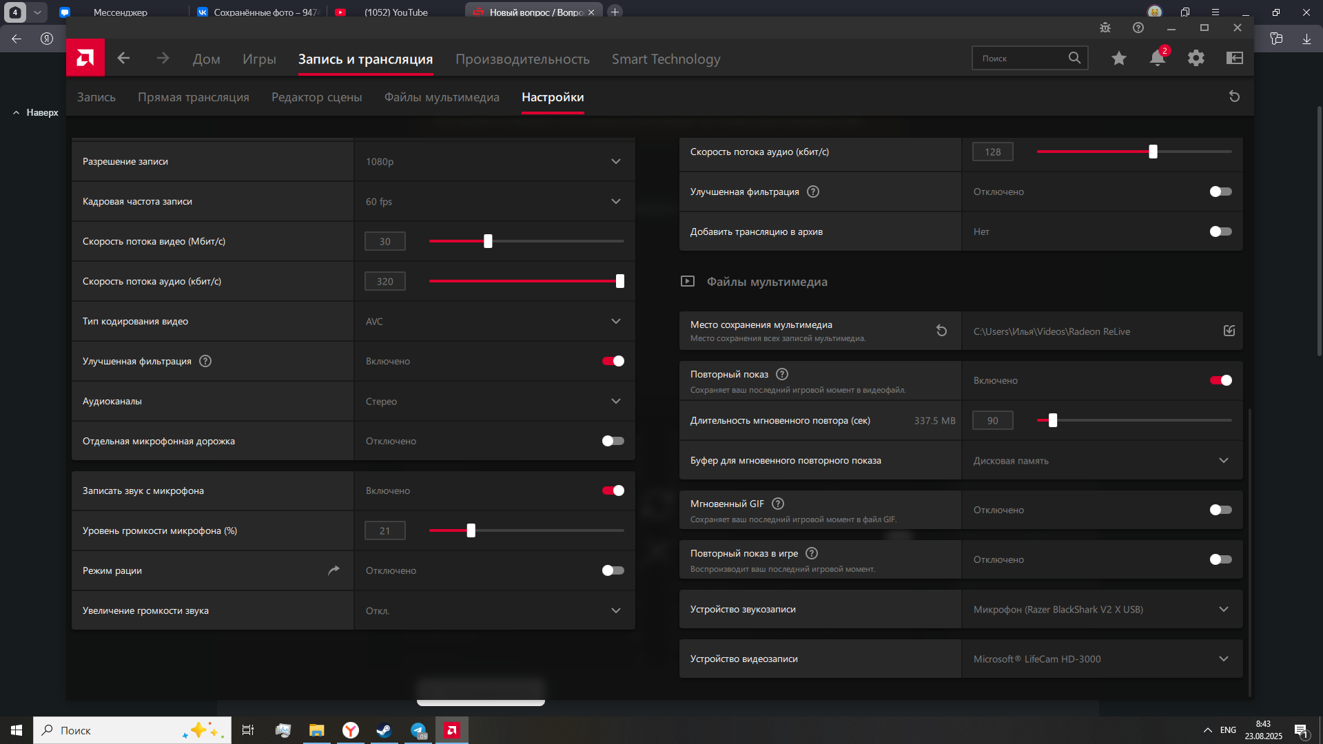Open help for Мгновенный GIF
1323x744 pixels.
click(x=778, y=504)
